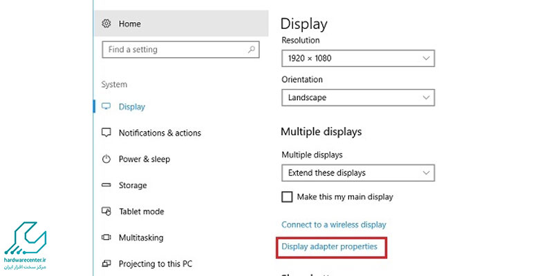The height and width of the screenshot is (276, 553).
Task: Open Display adapter properties link
Action: pyautogui.click(x=330, y=247)
